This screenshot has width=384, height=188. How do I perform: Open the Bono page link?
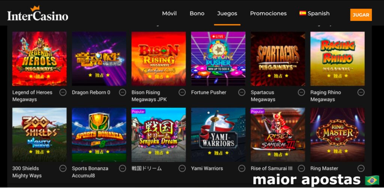pos(197,13)
